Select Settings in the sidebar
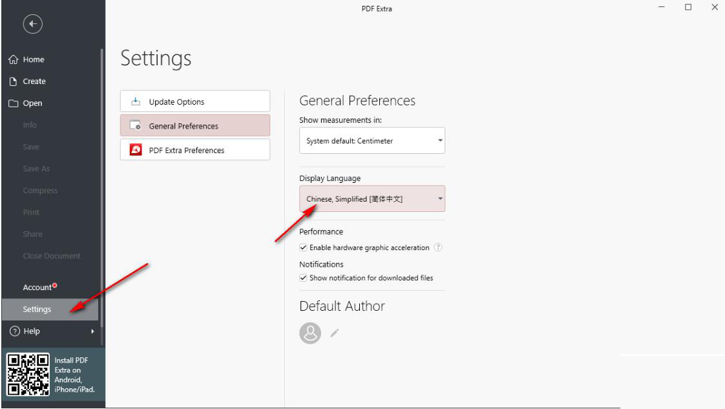 (x=50, y=309)
